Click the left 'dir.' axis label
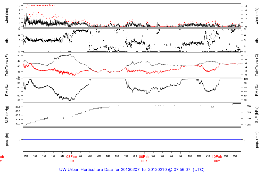264x180 pixels. [7, 41]
